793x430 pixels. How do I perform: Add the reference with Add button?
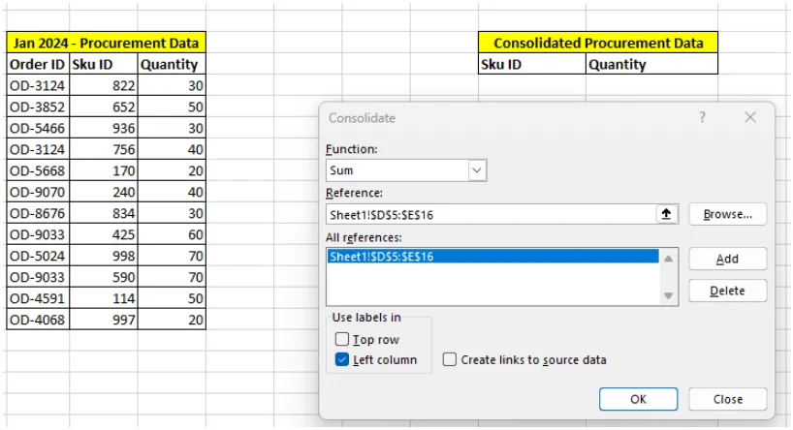pyautogui.click(x=728, y=259)
